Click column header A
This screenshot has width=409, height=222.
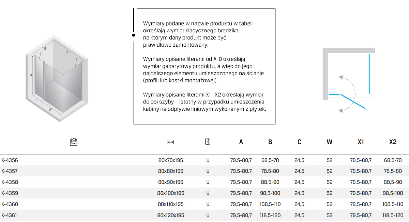(x=241, y=142)
